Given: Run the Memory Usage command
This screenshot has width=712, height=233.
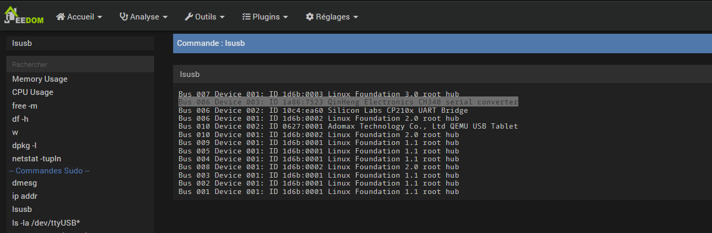Looking at the screenshot, I should [x=40, y=79].
